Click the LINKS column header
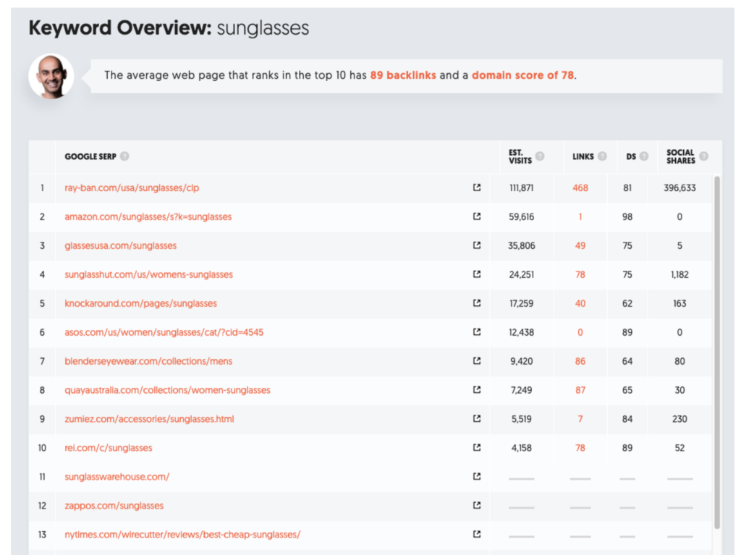 pyautogui.click(x=583, y=156)
